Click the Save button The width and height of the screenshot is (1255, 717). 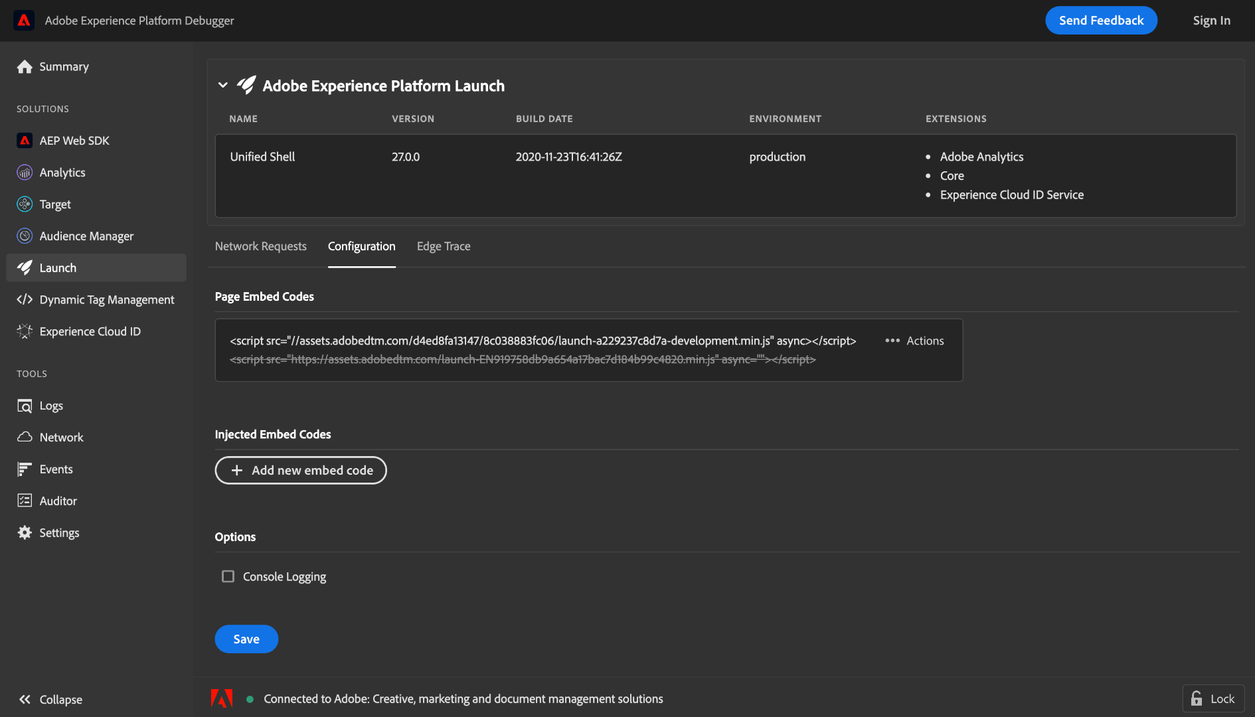tap(246, 639)
